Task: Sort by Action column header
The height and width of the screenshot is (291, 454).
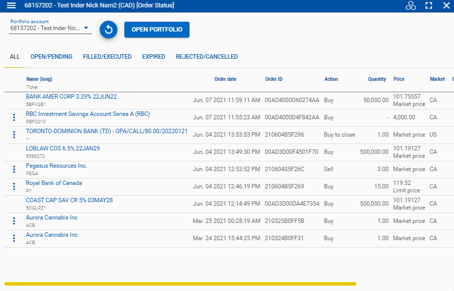Action: click(331, 79)
